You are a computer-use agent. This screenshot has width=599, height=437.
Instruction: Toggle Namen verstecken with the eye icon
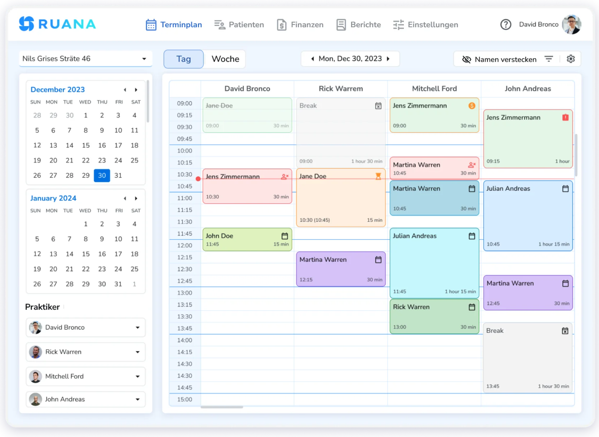(466, 59)
